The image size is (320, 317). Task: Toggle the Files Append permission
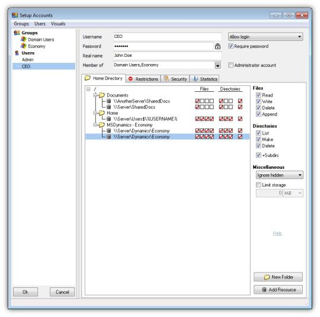point(258,114)
